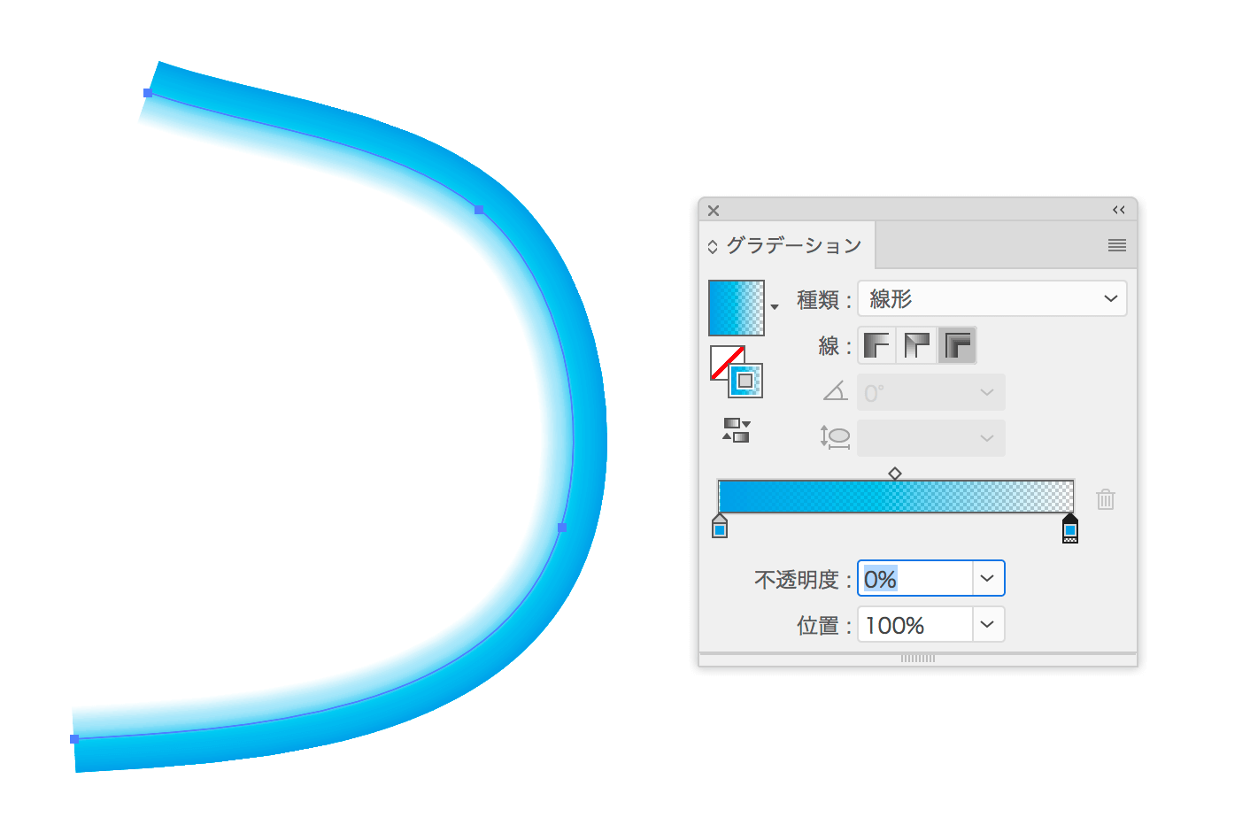Click the fill none swatch
The image size is (1250, 825).
727,362
